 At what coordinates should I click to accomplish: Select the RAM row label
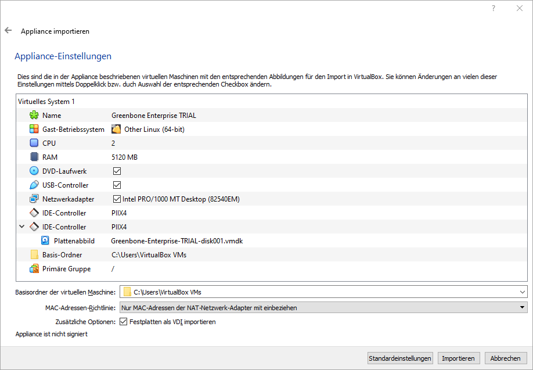pos(50,157)
